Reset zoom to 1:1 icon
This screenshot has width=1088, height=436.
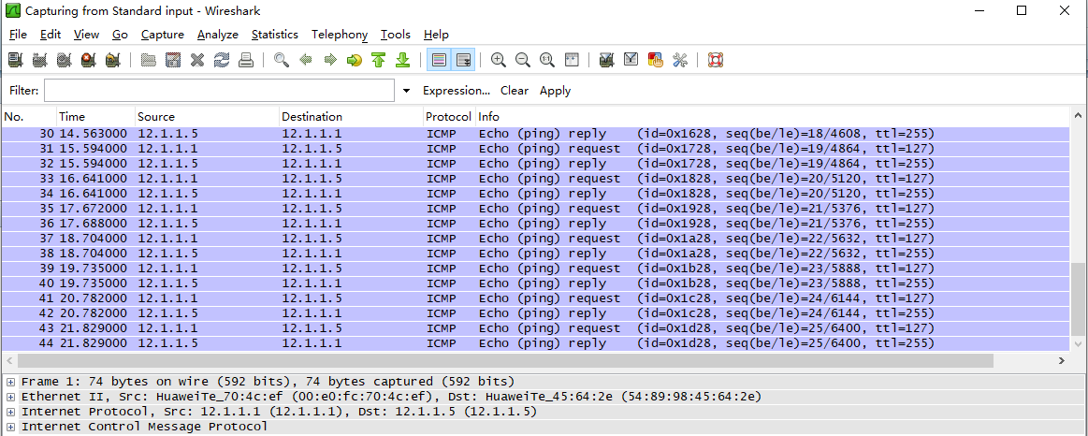546,61
